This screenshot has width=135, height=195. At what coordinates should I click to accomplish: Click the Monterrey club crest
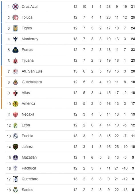click(x=15, y=39)
